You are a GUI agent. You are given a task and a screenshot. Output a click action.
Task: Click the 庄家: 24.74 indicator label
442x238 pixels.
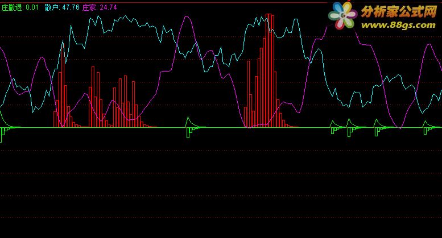tap(100, 7)
